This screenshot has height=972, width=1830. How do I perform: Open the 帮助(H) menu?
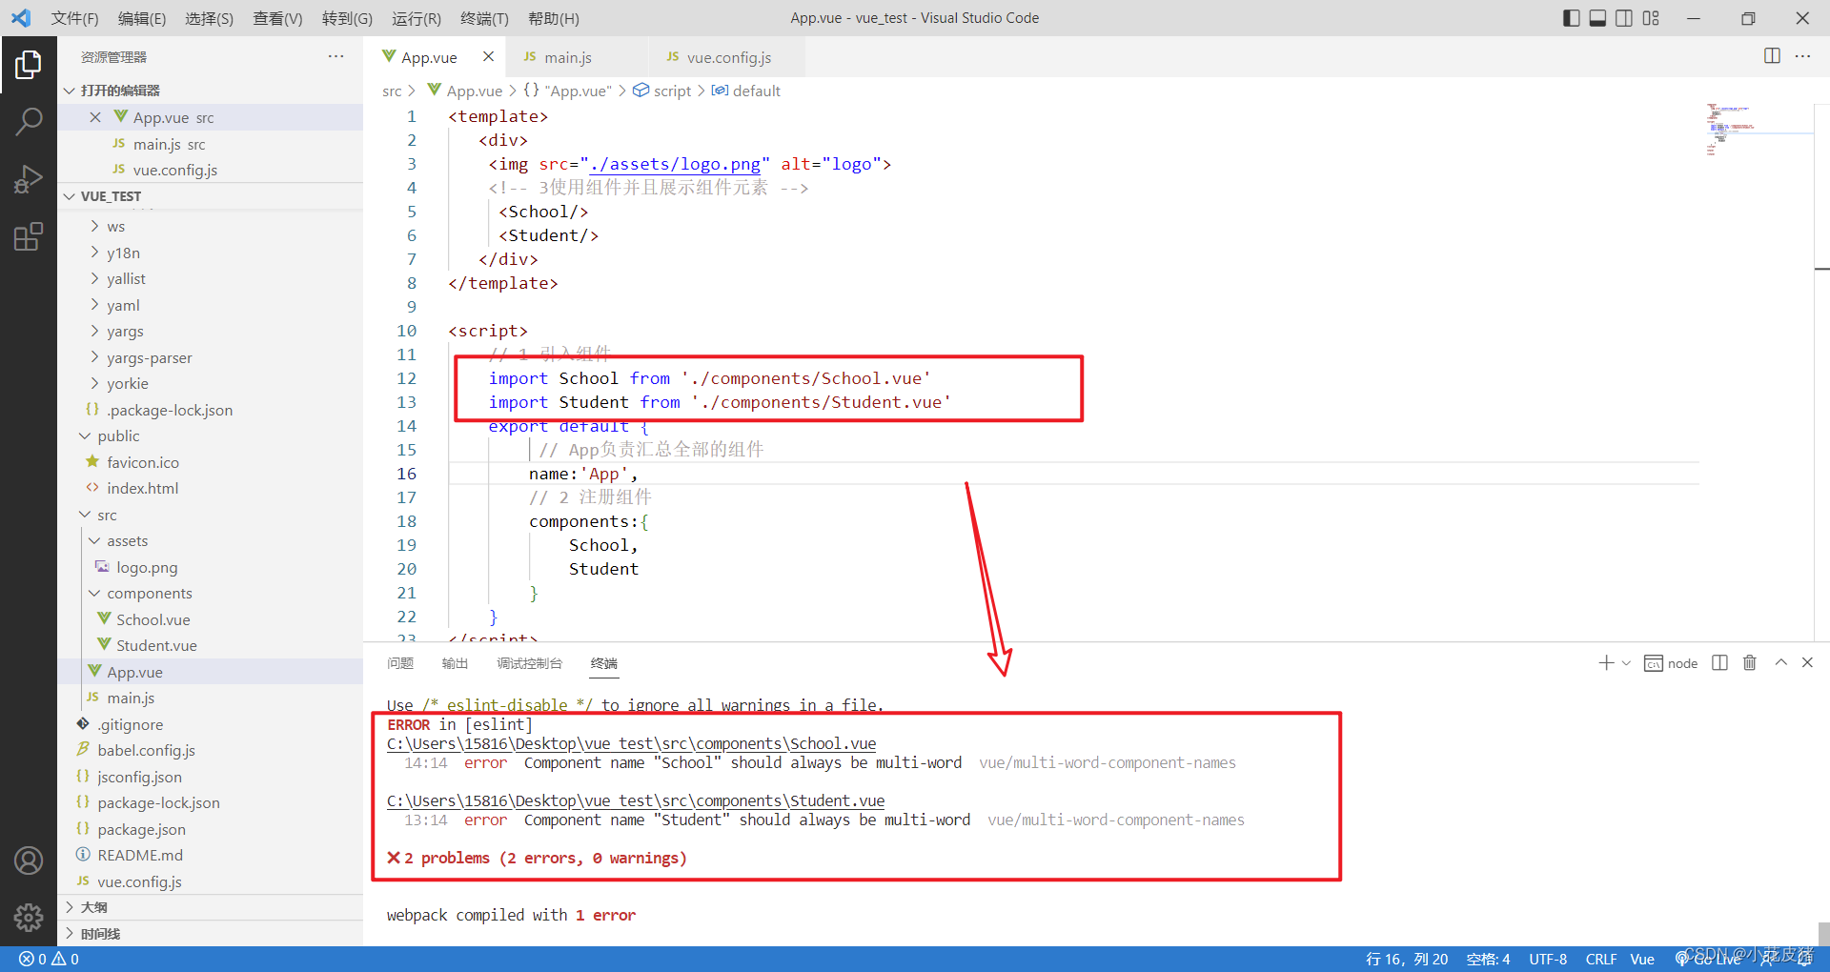coord(553,18)
